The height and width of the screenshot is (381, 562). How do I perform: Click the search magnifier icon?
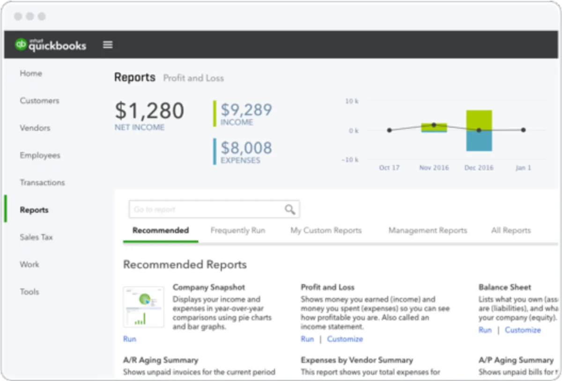tap(290, 209)
